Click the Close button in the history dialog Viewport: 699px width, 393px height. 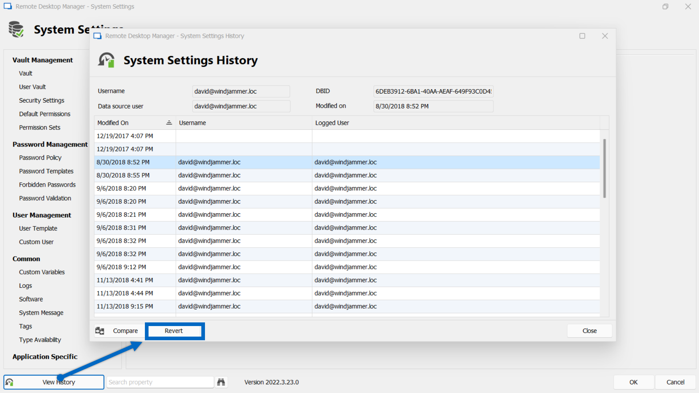coord(589,331)
